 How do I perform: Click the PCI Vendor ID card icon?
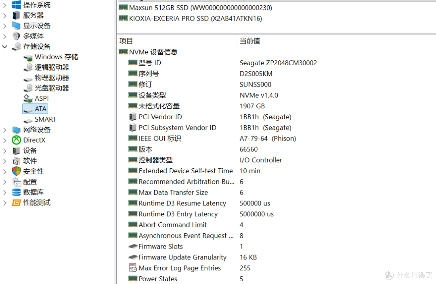click(x=133, y=117)
